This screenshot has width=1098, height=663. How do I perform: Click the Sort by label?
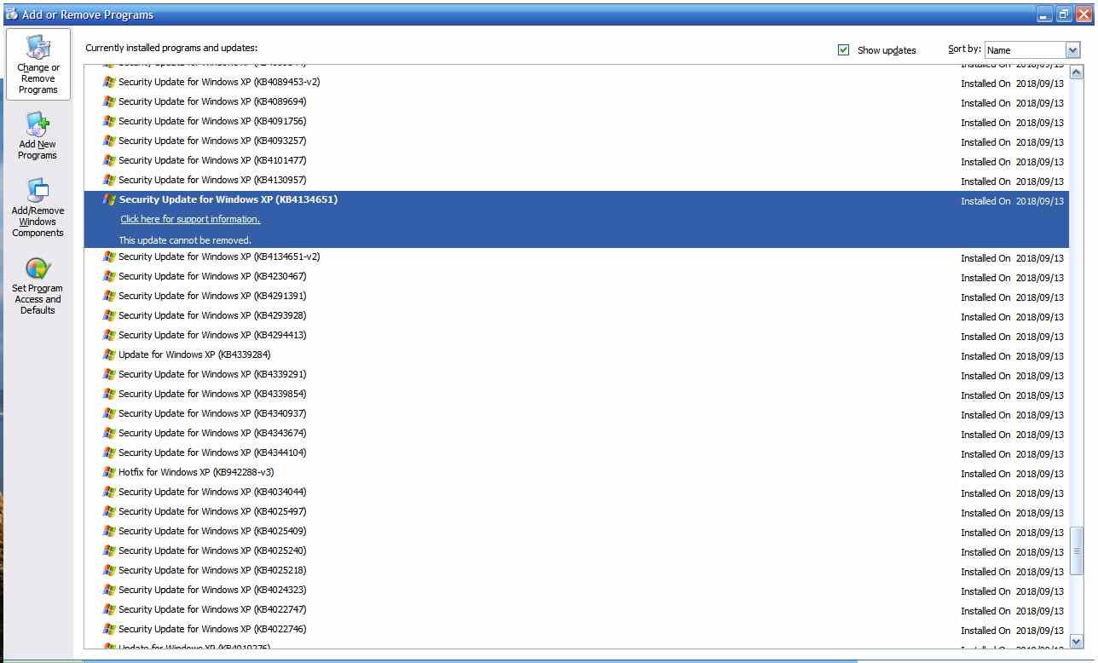964,49
